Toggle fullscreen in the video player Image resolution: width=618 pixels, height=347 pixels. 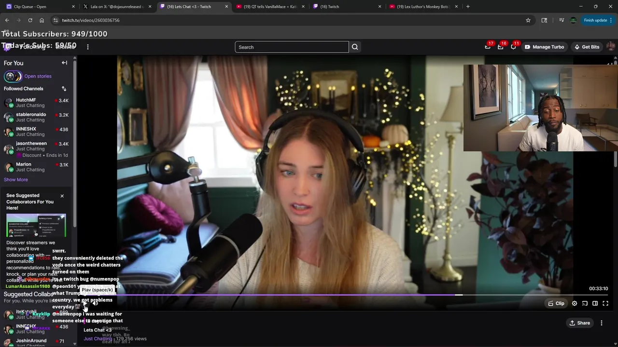coord(605,303)
